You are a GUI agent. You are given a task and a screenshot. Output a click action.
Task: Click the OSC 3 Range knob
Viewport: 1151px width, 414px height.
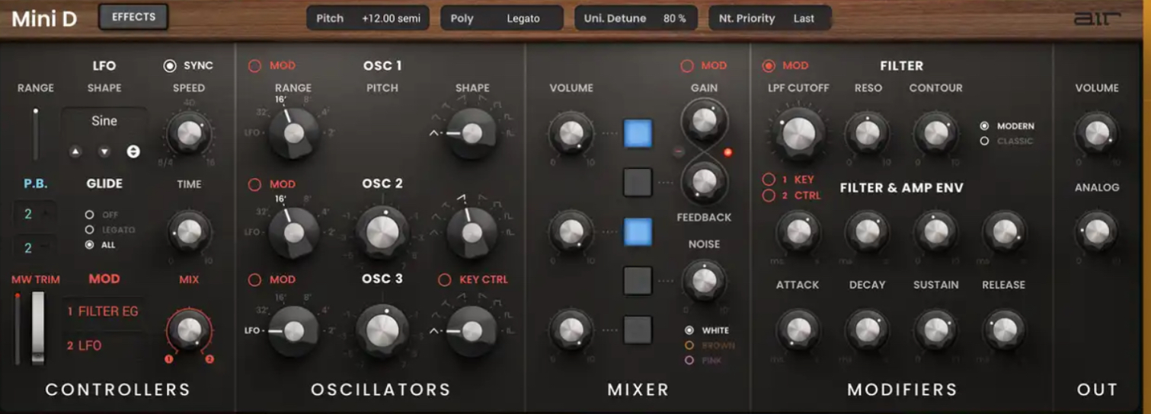293,331
